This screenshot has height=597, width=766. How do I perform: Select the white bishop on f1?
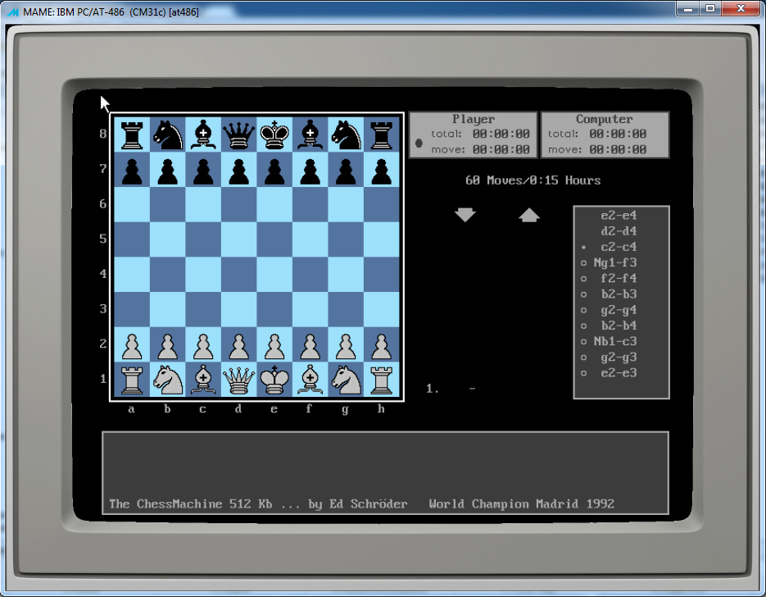click(x=310, y=381)
